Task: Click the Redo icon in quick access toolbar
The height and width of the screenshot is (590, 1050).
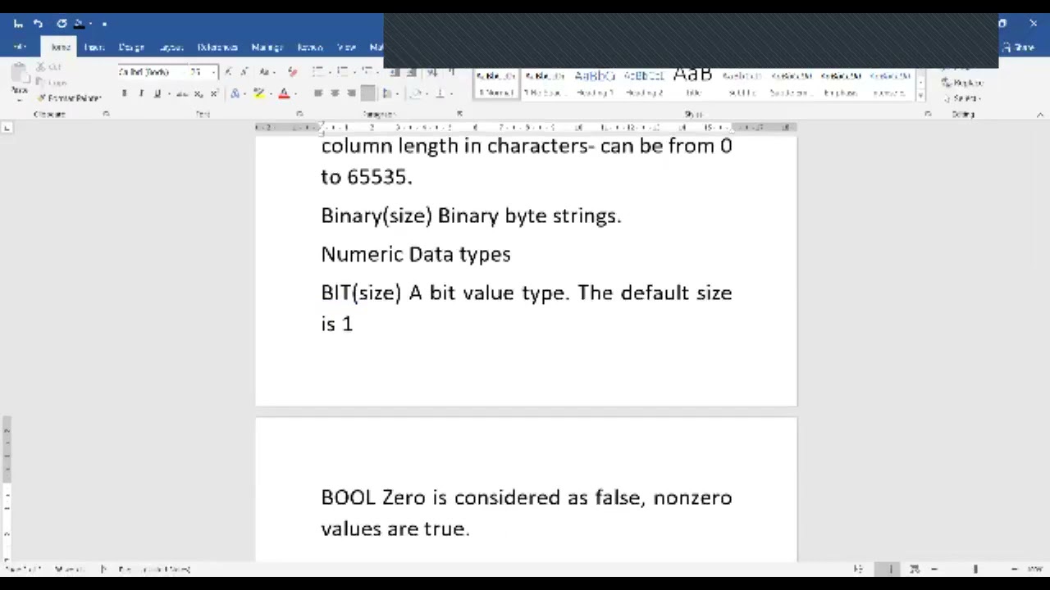Action: (x=61, y=24)
